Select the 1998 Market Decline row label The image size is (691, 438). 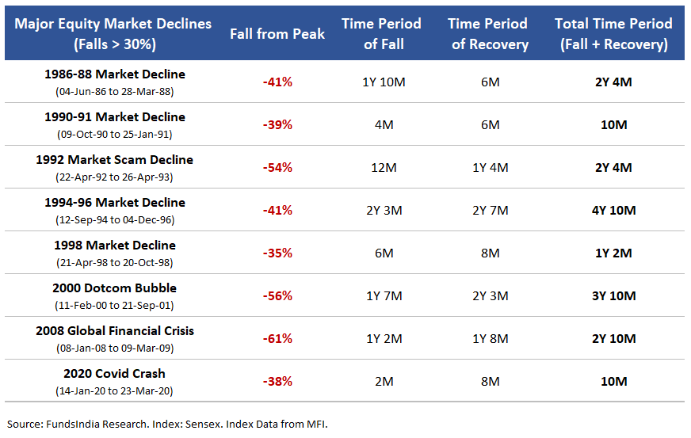click(x=115, y=246)
